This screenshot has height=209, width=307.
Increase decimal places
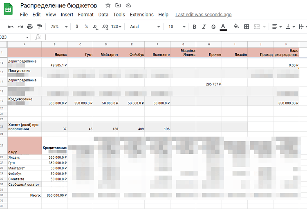tap(105, 27)
